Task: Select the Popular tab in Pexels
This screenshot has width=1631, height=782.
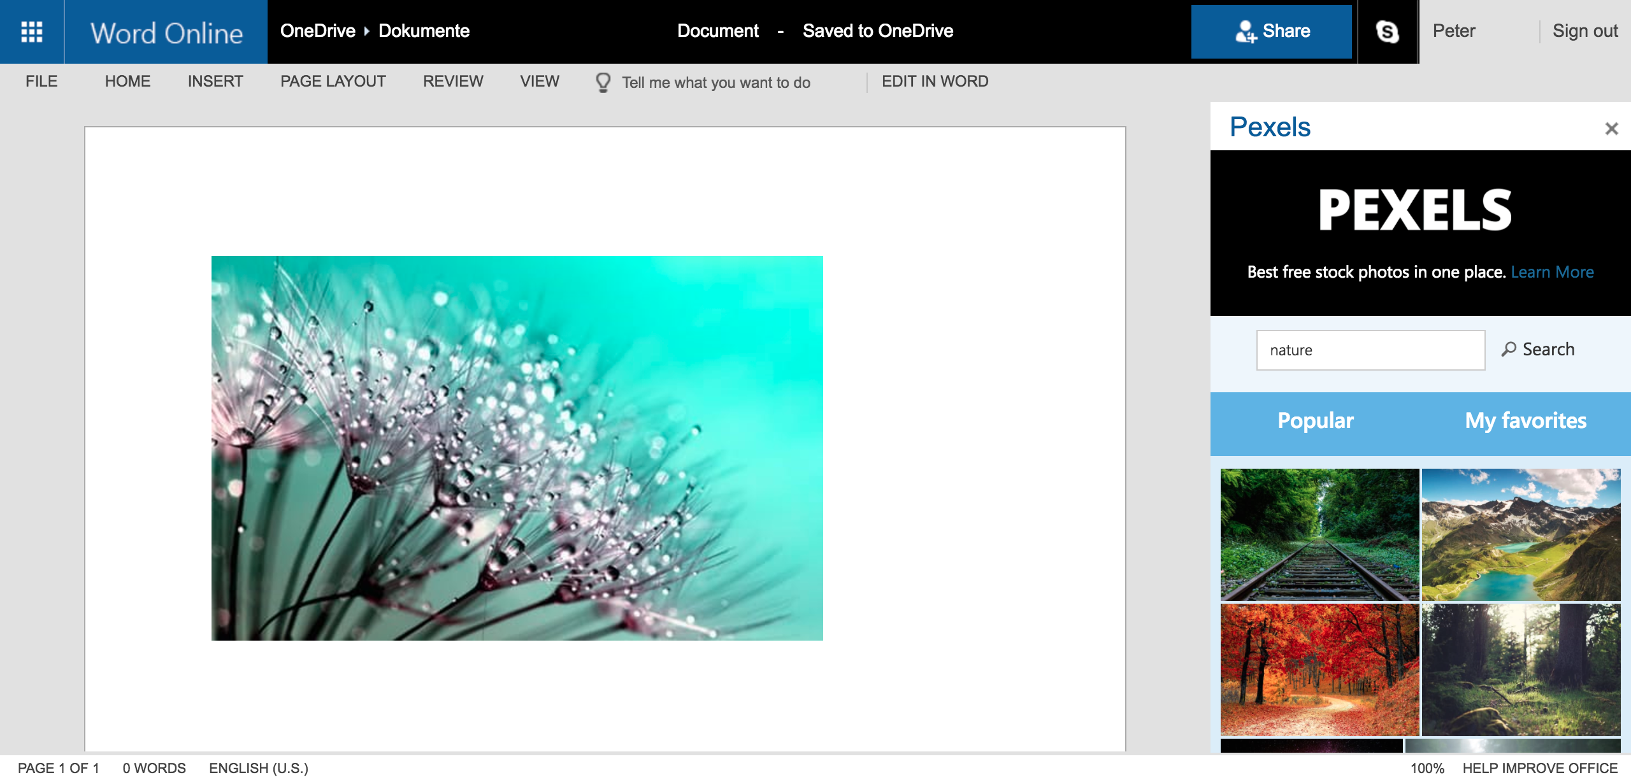Action: pos(1316,420)
